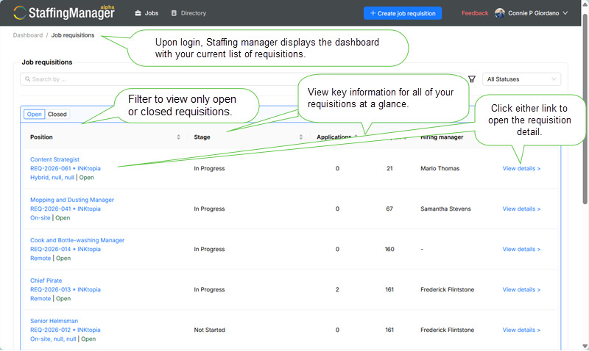
Task: View details for Cook and Bottle-washing row
Action: click(521, 250)
